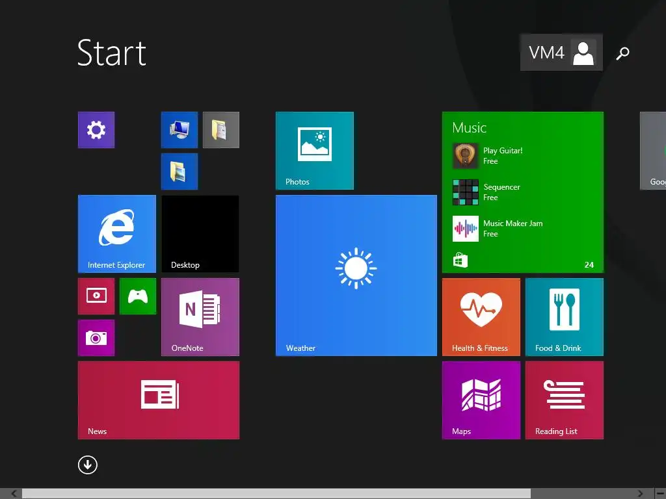This screenshot has width=666, height=499.
Task: Open the Photos tile
Action: pos(314,151)
